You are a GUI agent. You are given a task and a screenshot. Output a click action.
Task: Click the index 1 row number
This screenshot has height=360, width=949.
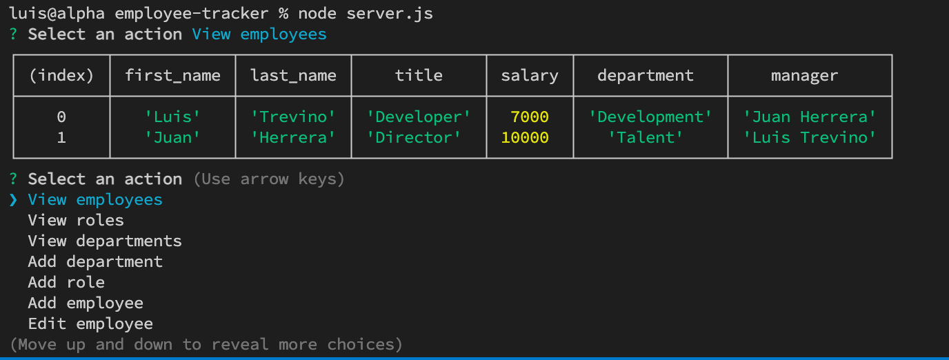tap(61, 138)
